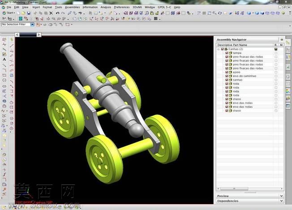292x210 pixels.
Task: Open the No Selection Filter dropdown
Action: click(32, 24)
